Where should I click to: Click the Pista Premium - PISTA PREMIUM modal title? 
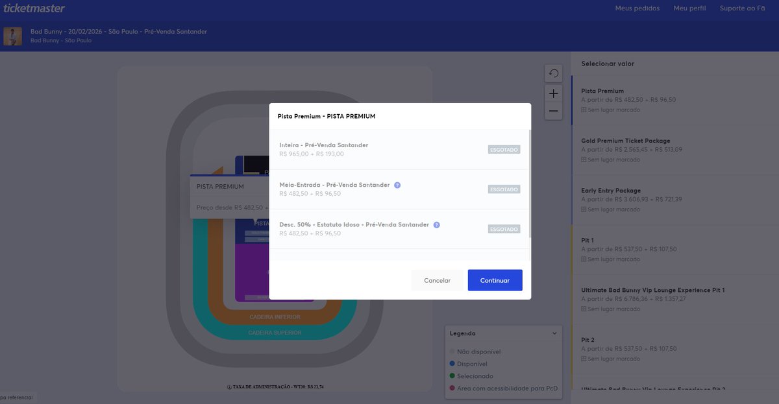[327, 117]
